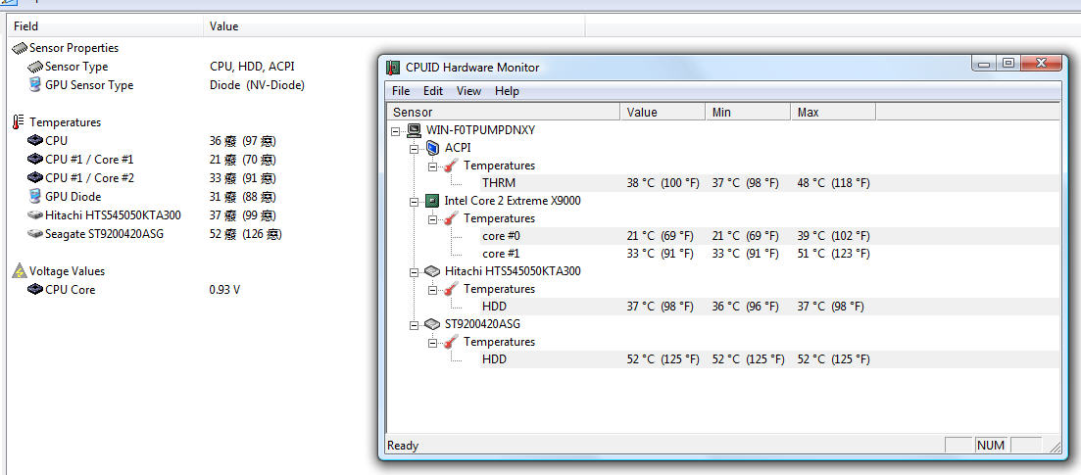Click the hard drive icon beside Hitachi in tree
1081x475 pixels.
tap(432, 271)
